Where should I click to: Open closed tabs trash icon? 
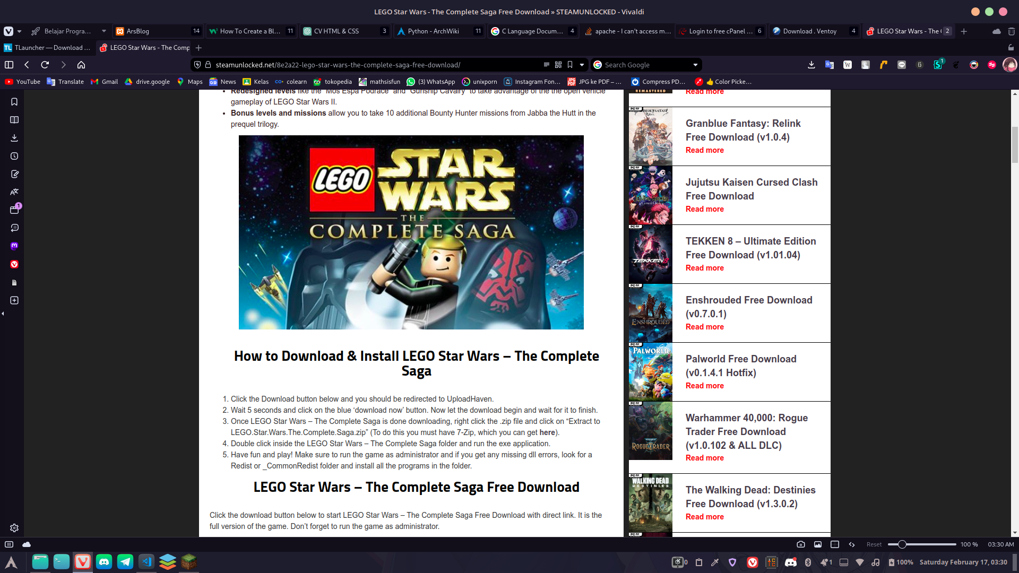(1012, 31)
